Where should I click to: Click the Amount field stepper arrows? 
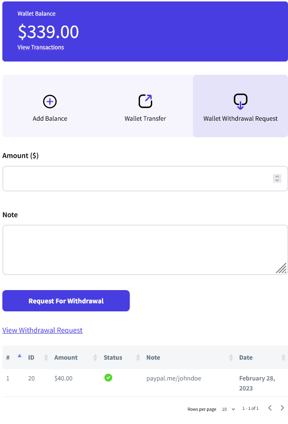point(277,178)
